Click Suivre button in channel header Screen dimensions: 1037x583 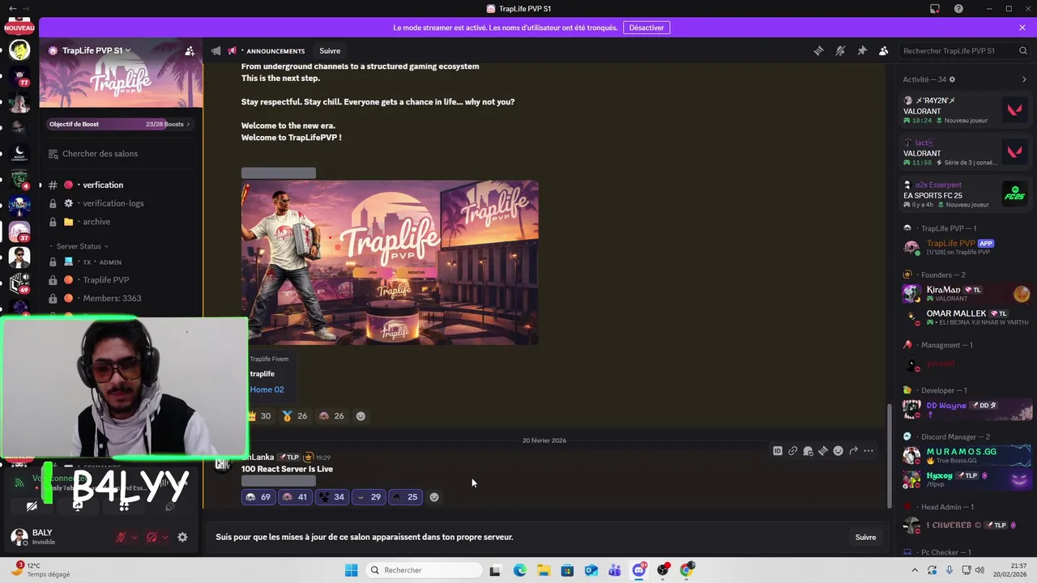coord(330,50)
